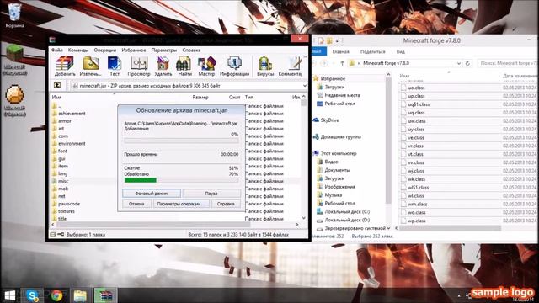The image size is (539, 303).
Task: Click the Удалить (Delete) toolbar icon
Action: click(x=163, y=66)
